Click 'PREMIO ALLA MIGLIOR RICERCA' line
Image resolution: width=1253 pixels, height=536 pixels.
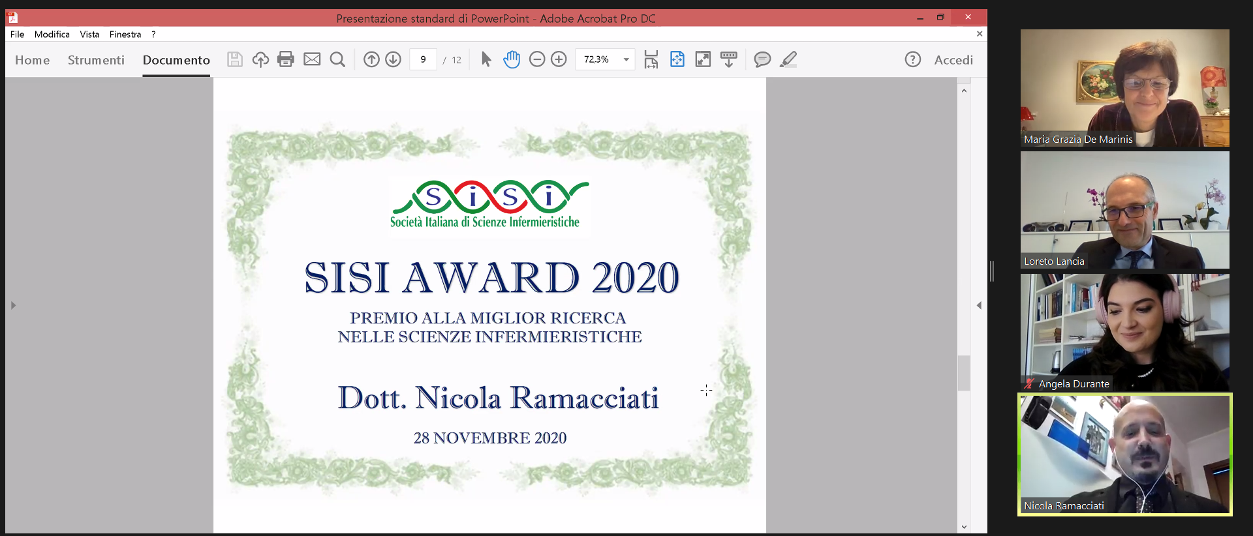coord(488,318)
